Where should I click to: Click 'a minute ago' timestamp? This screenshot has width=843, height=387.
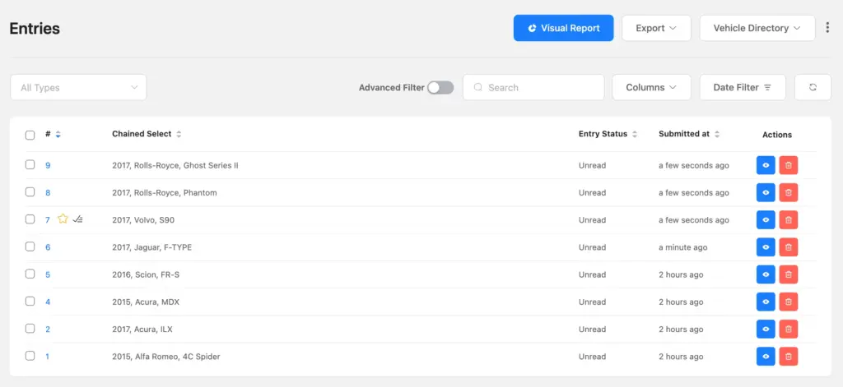coord(682,247)
